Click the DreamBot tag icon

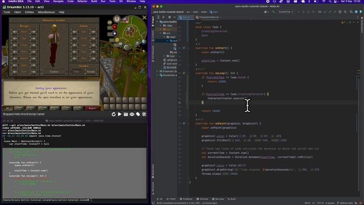138,114
